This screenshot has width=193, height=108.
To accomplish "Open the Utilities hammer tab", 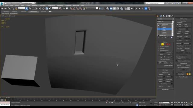I will (172, 16).
